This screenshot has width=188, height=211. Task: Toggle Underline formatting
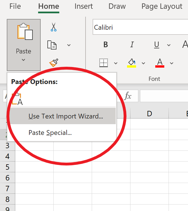pos(157,45)
